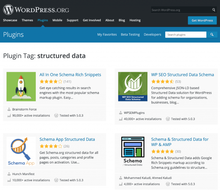The height and width of the screenshot is (191, 220).
Task: Go to the Mobile menu item
Action: 57,20
